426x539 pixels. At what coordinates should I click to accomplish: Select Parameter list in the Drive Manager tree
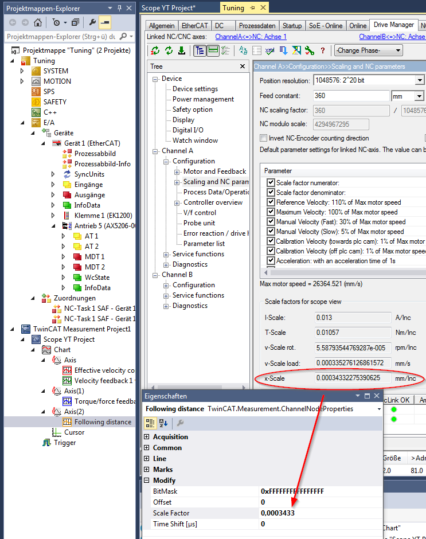[x=204, y=243]
